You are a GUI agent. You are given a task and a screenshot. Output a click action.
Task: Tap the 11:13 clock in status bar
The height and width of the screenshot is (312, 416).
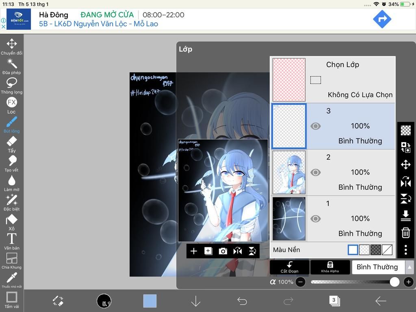pos(8,4)
